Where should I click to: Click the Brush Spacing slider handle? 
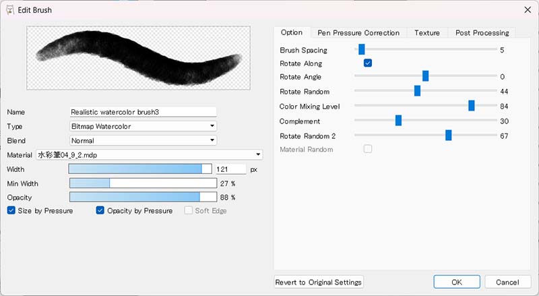pos(362,49)
